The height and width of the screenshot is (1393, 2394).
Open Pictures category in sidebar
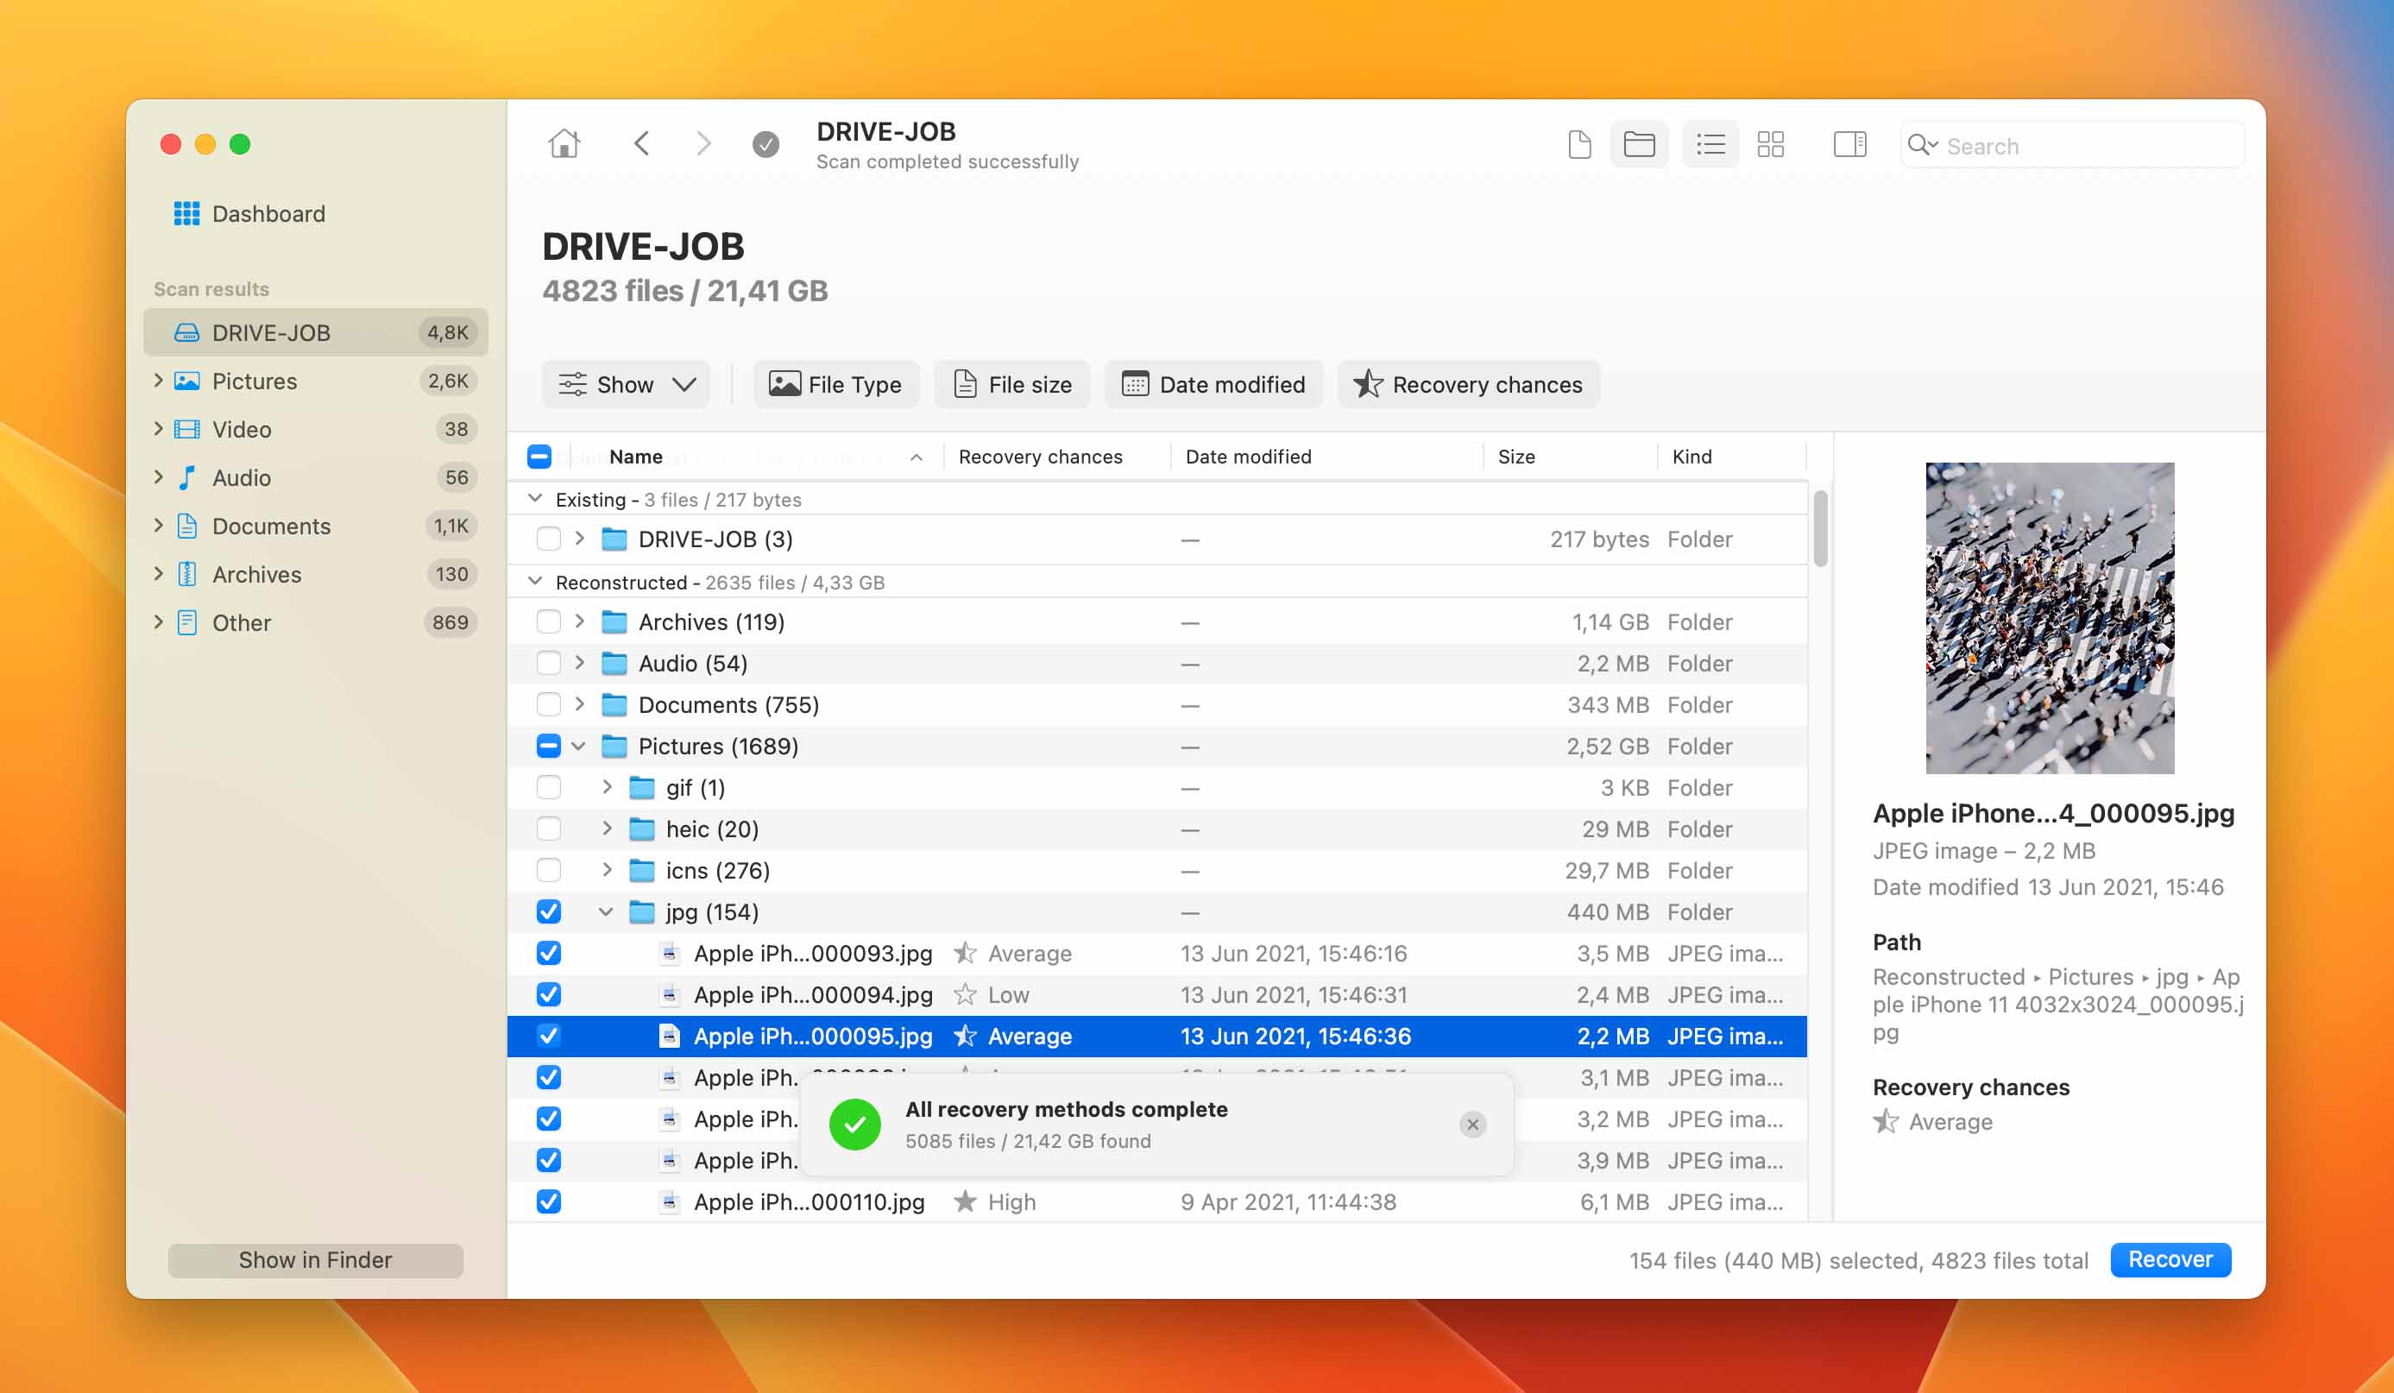point(315,381)
